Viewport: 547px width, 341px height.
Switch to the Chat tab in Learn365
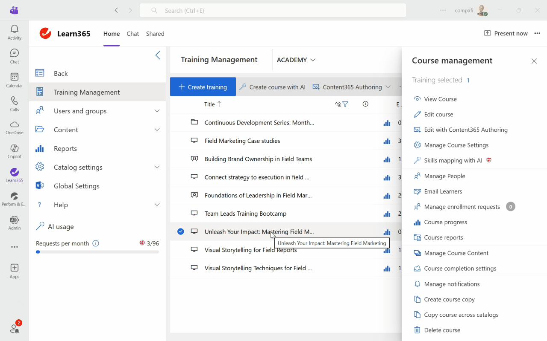(x=132, y=34)
